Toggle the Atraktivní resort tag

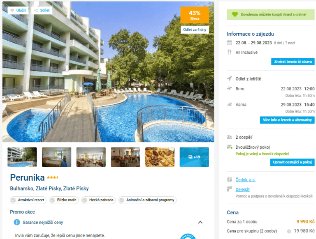click(28, 200)
